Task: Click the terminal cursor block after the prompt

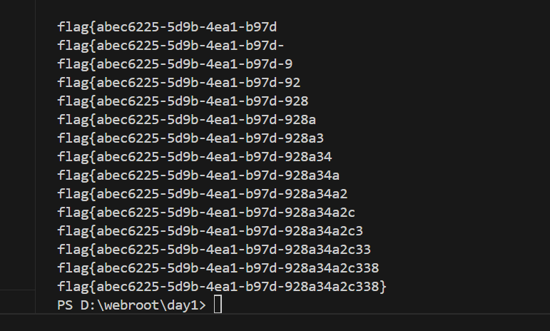Action: [218, 305]
